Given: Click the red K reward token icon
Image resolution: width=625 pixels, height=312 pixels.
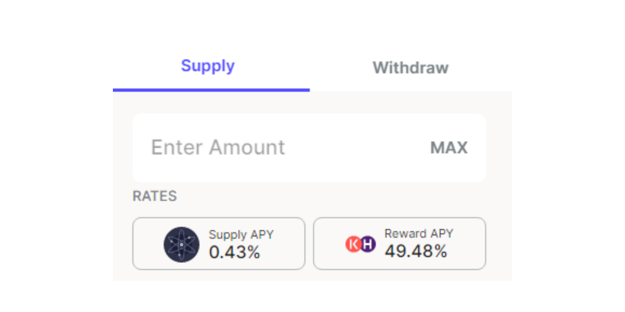Looking at the screenshot, I should tap(353, 244).
